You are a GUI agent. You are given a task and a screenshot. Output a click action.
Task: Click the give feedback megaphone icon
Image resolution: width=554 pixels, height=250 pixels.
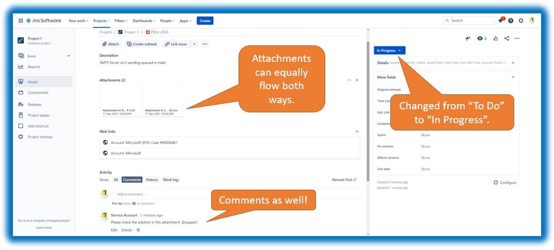point(468,39)
